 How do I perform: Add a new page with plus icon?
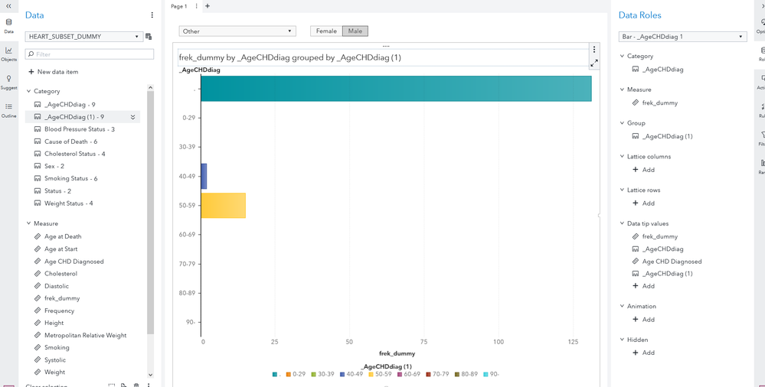pyautogui.click(x=208, y=6)
